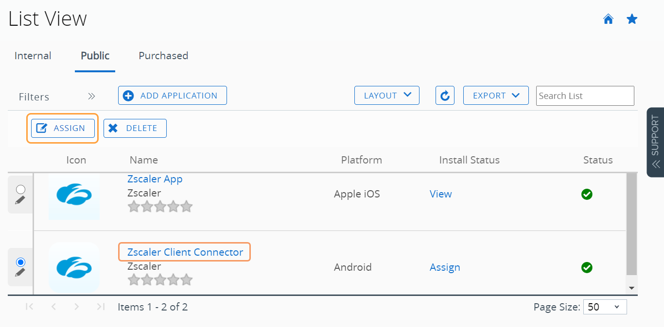
Task: Click the green status check for Android row
Action: tap(587, 267)
